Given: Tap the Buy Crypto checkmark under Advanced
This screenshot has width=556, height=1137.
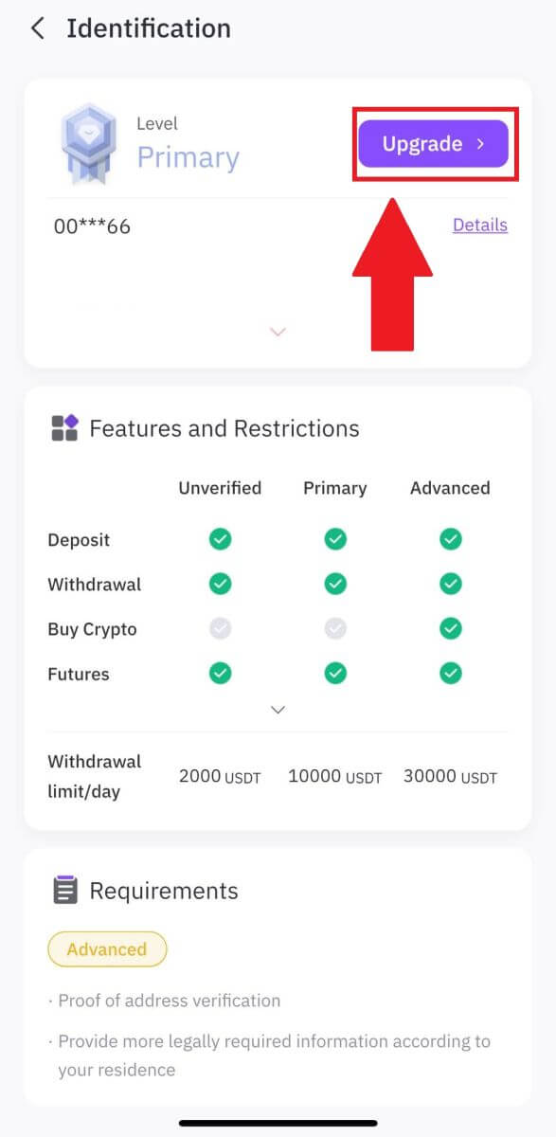Looking at the screenshot, I should point(450,627).
